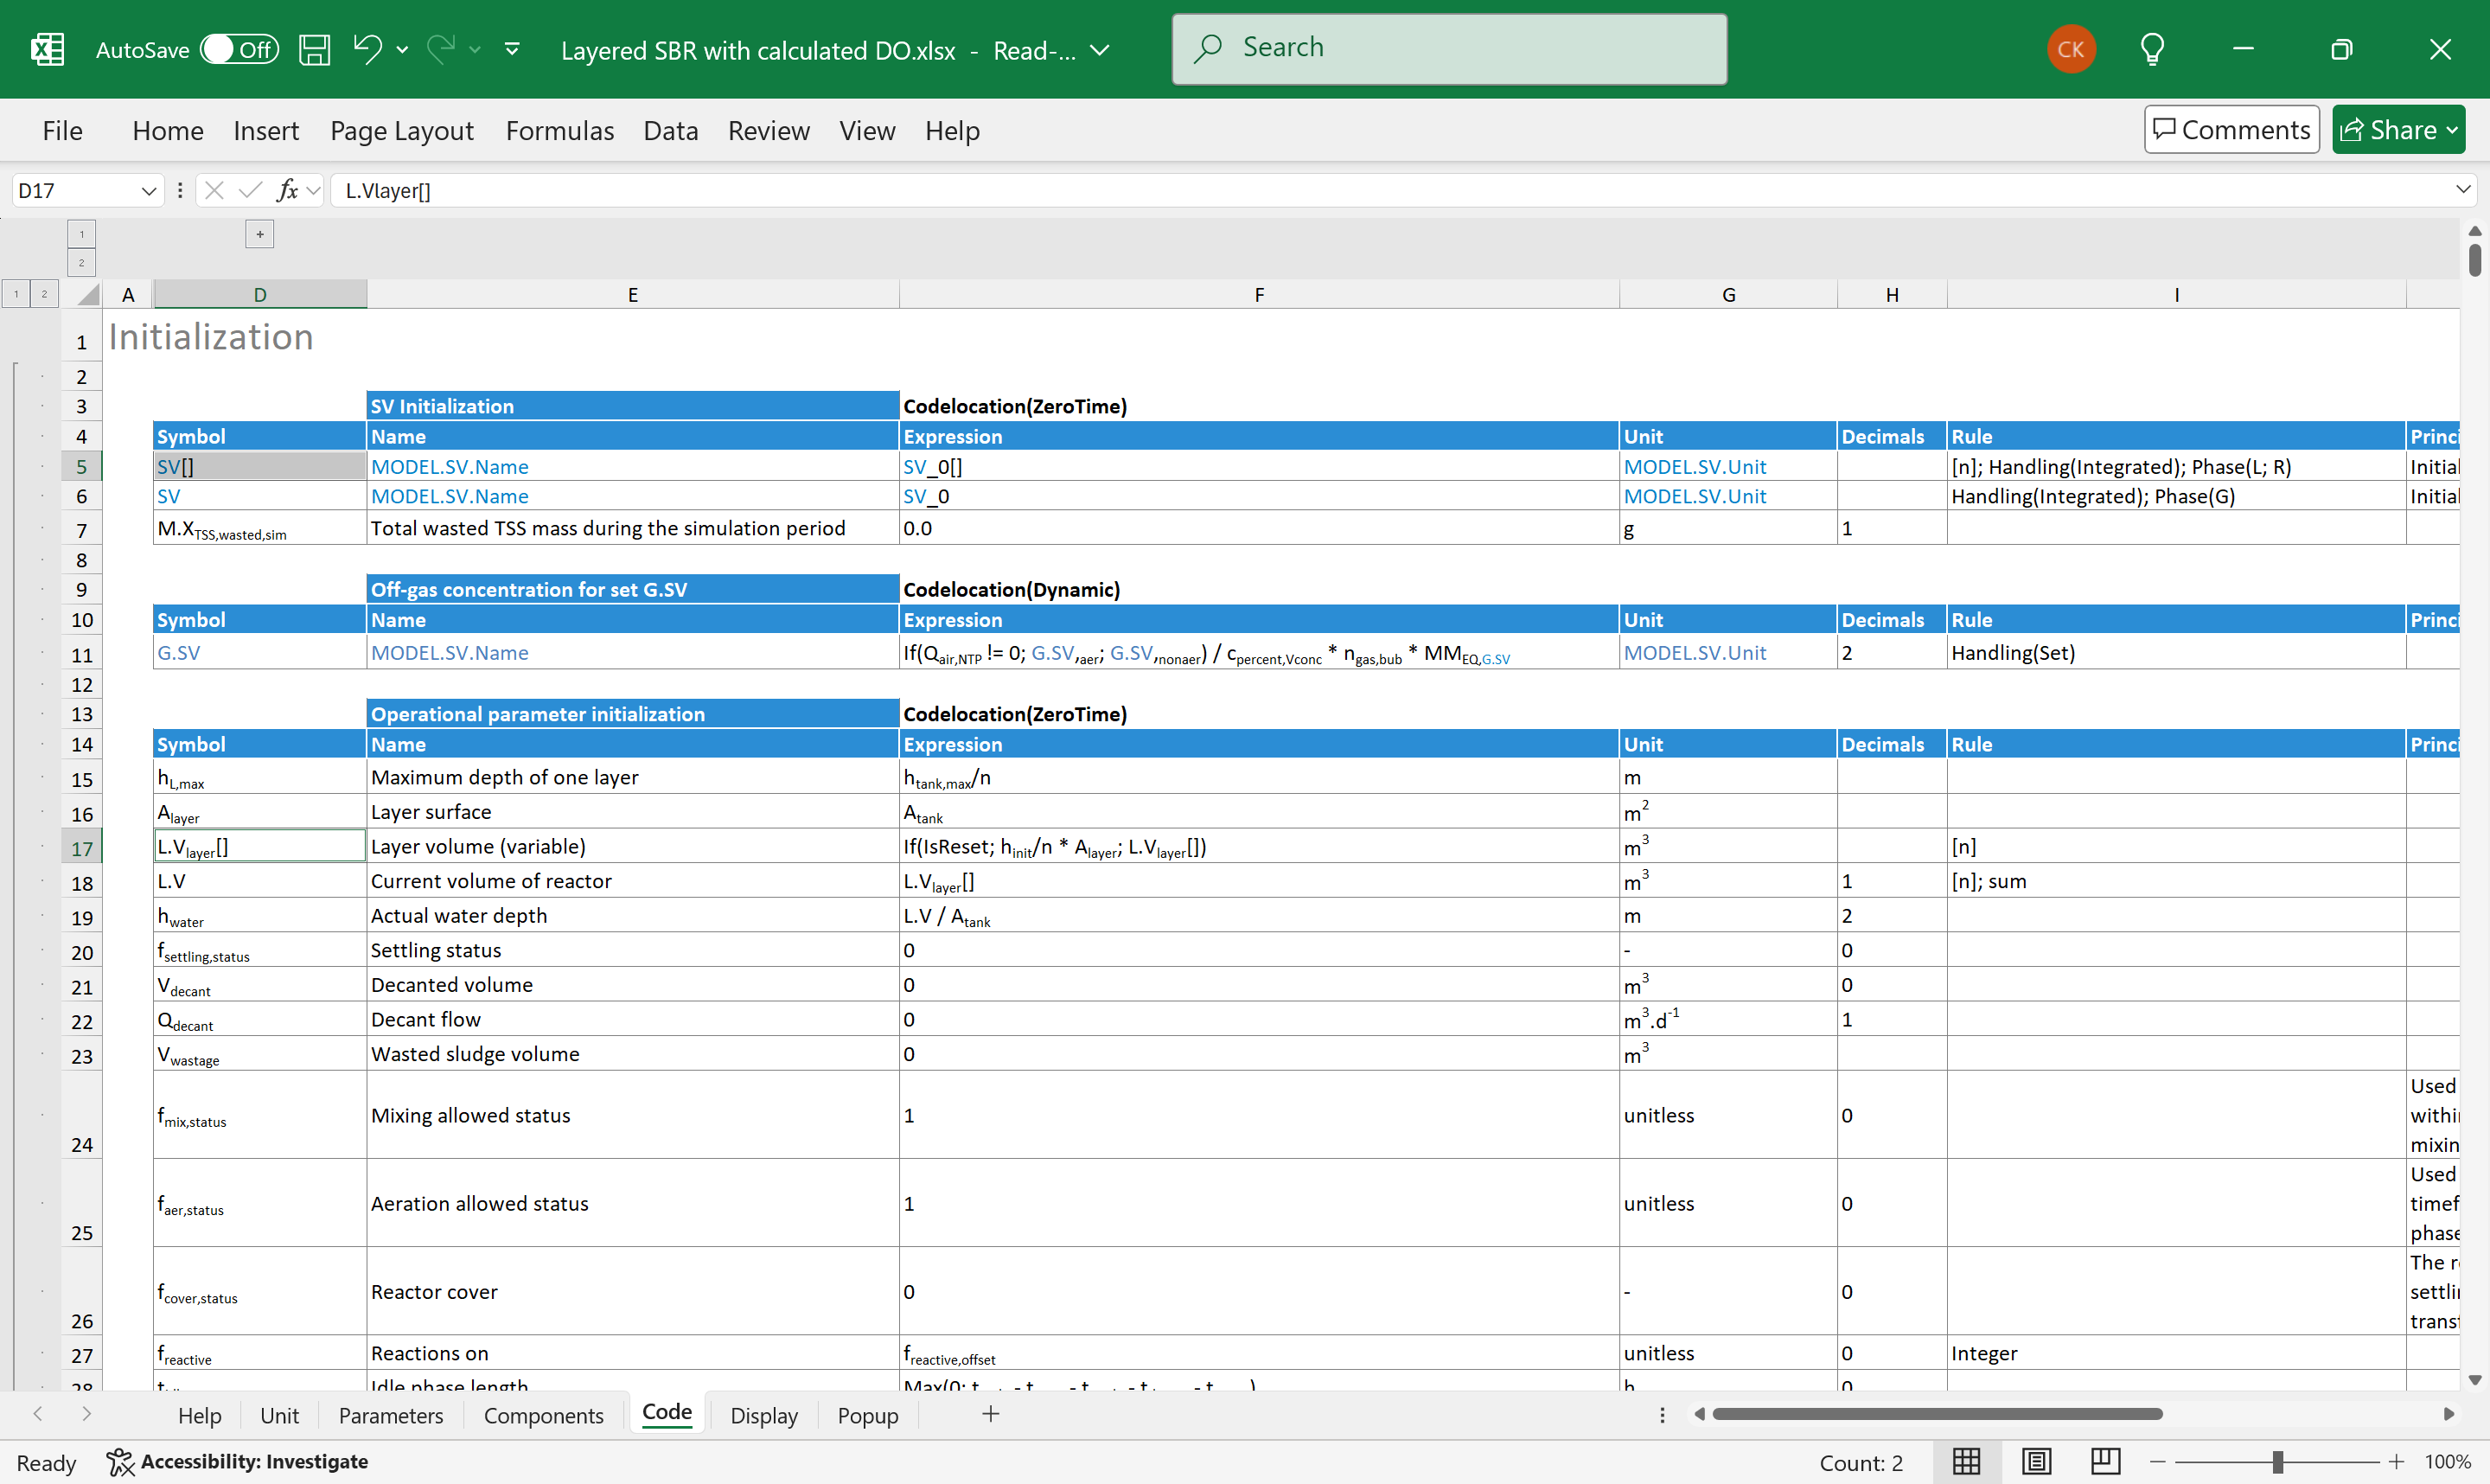This screenshot has width=2490, height=1484.
Task: Open the Home ribbon tab
Action: (168, 130)
